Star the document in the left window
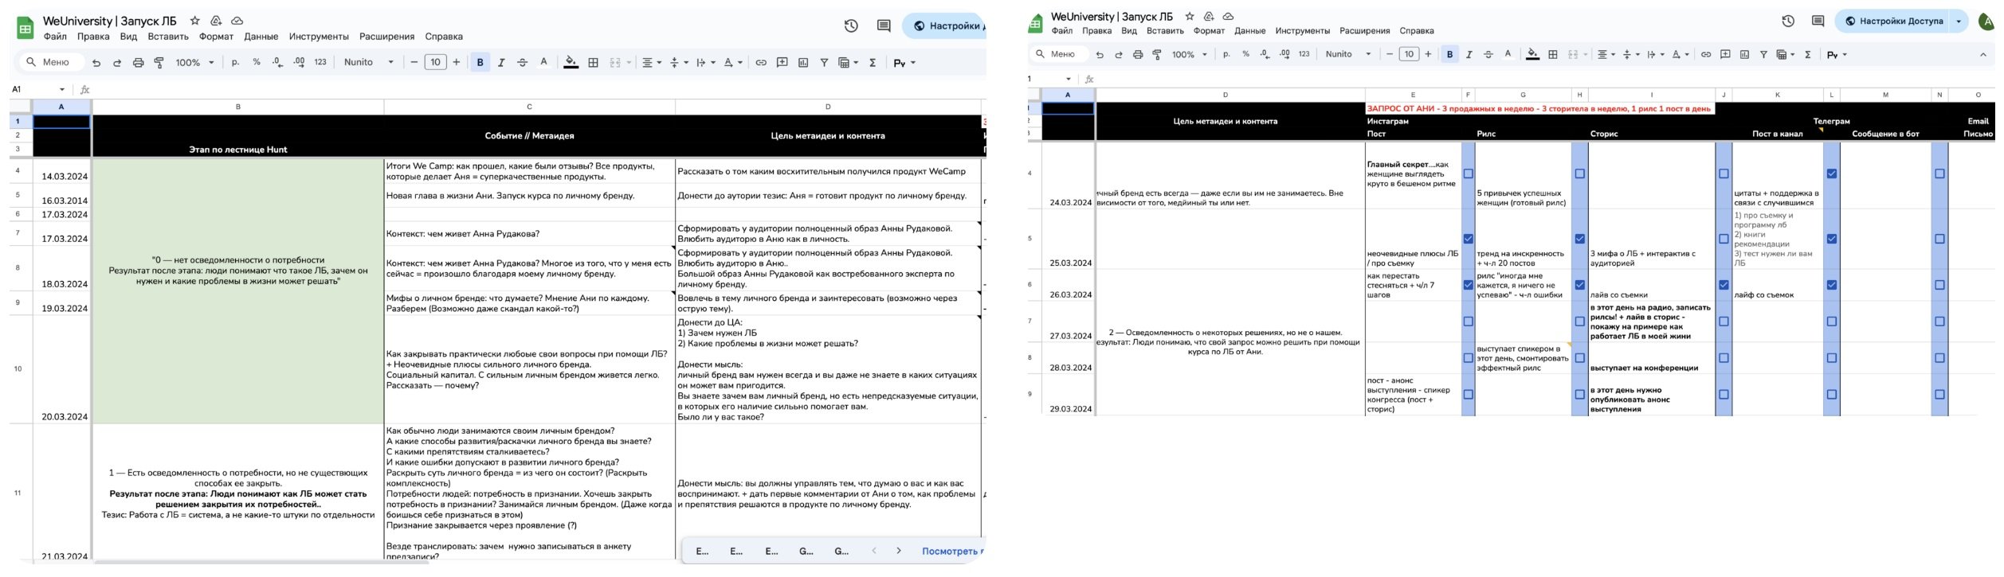 coord(194,21)
